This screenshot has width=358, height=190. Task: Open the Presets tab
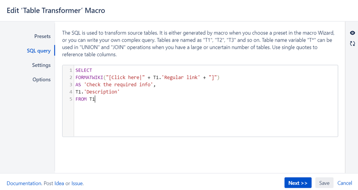tap(43, 36)
